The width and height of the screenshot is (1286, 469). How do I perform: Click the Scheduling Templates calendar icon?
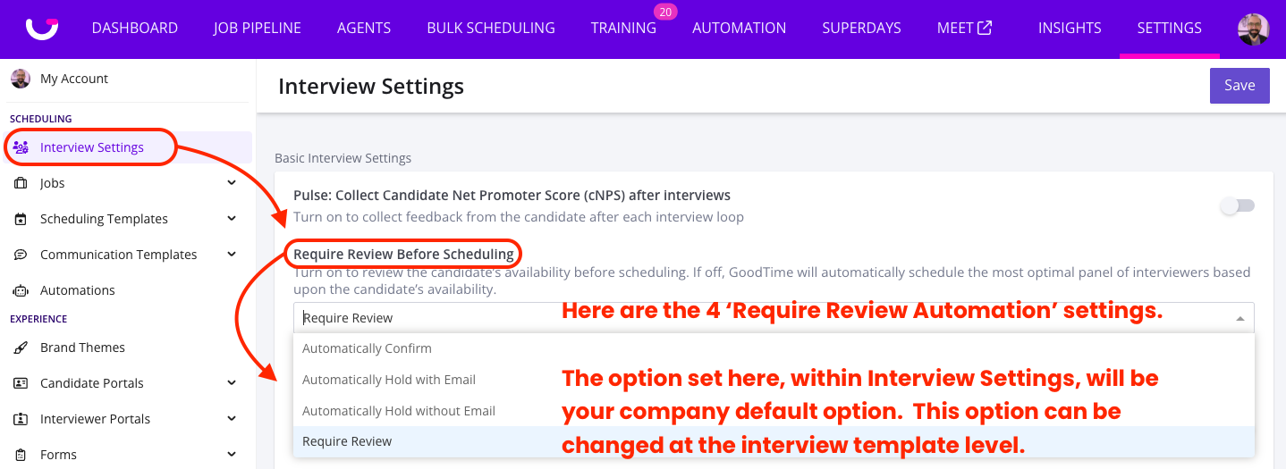21,219
